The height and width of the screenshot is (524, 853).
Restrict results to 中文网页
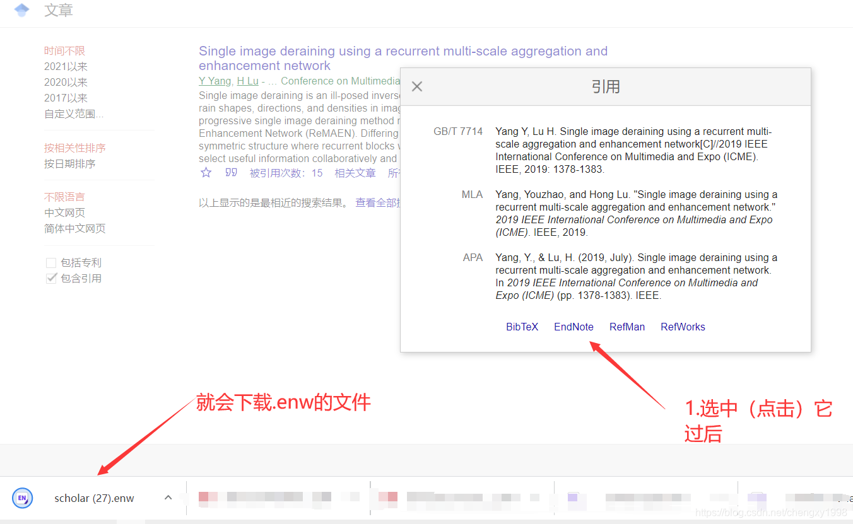(64, 213)
